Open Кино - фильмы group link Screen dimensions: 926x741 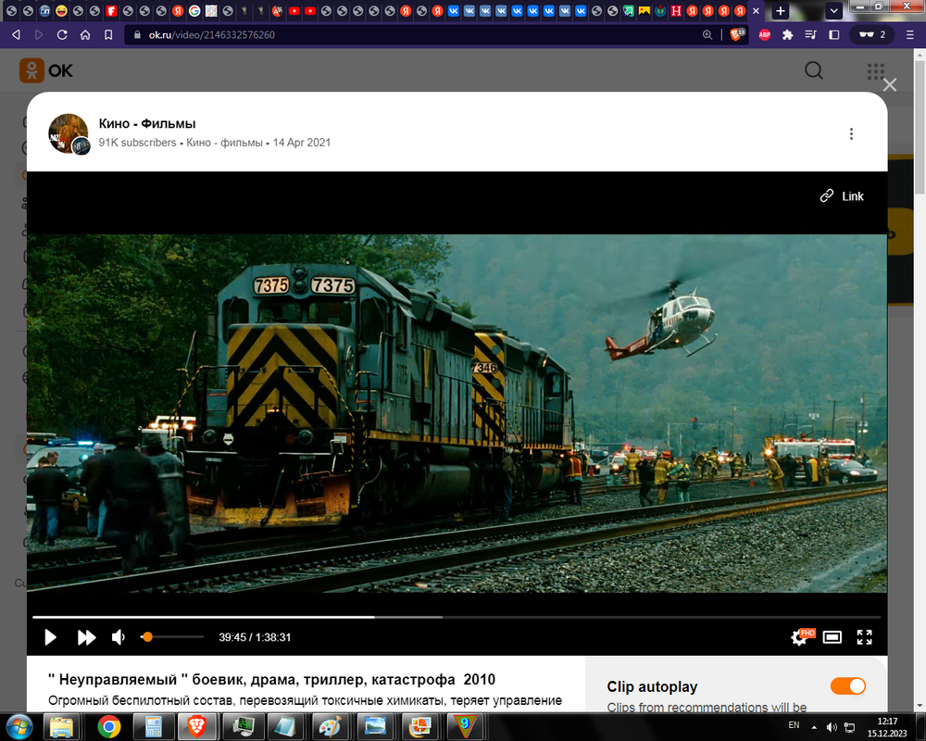pyautogui.click(x=224, y=143)
